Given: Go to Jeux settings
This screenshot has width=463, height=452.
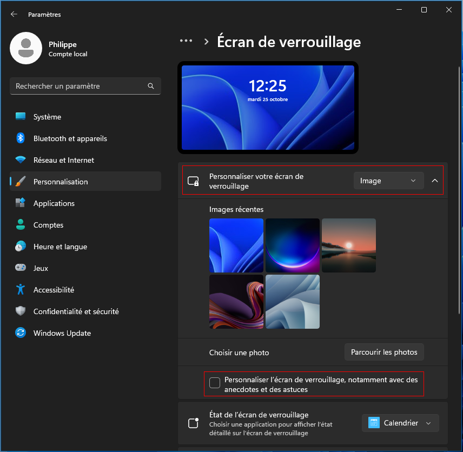Looking at the screenshot, I should (85, 268).
